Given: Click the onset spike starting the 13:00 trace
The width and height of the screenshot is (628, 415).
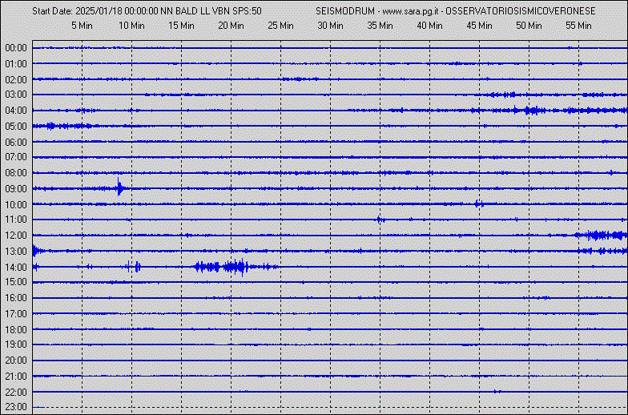Looking at the screenshot, I should [x=36, y=251].
